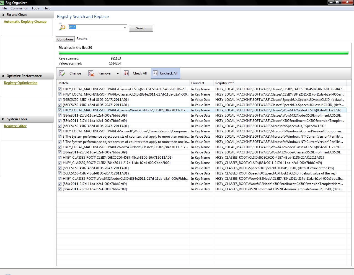The height and width of the screenshot is (275, 354).
Task: Click the Check All checklist icon
Action: (x=126, y=73)
